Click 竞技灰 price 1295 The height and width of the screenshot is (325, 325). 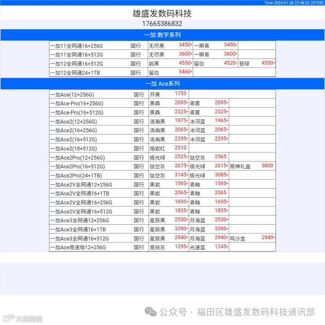(181, 246)
